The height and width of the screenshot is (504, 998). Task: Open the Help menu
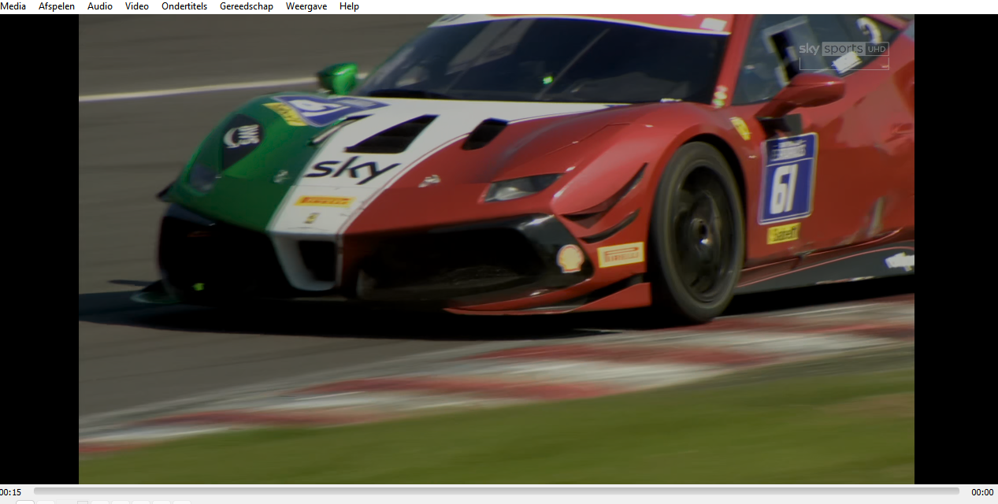[x=349, y=6]
